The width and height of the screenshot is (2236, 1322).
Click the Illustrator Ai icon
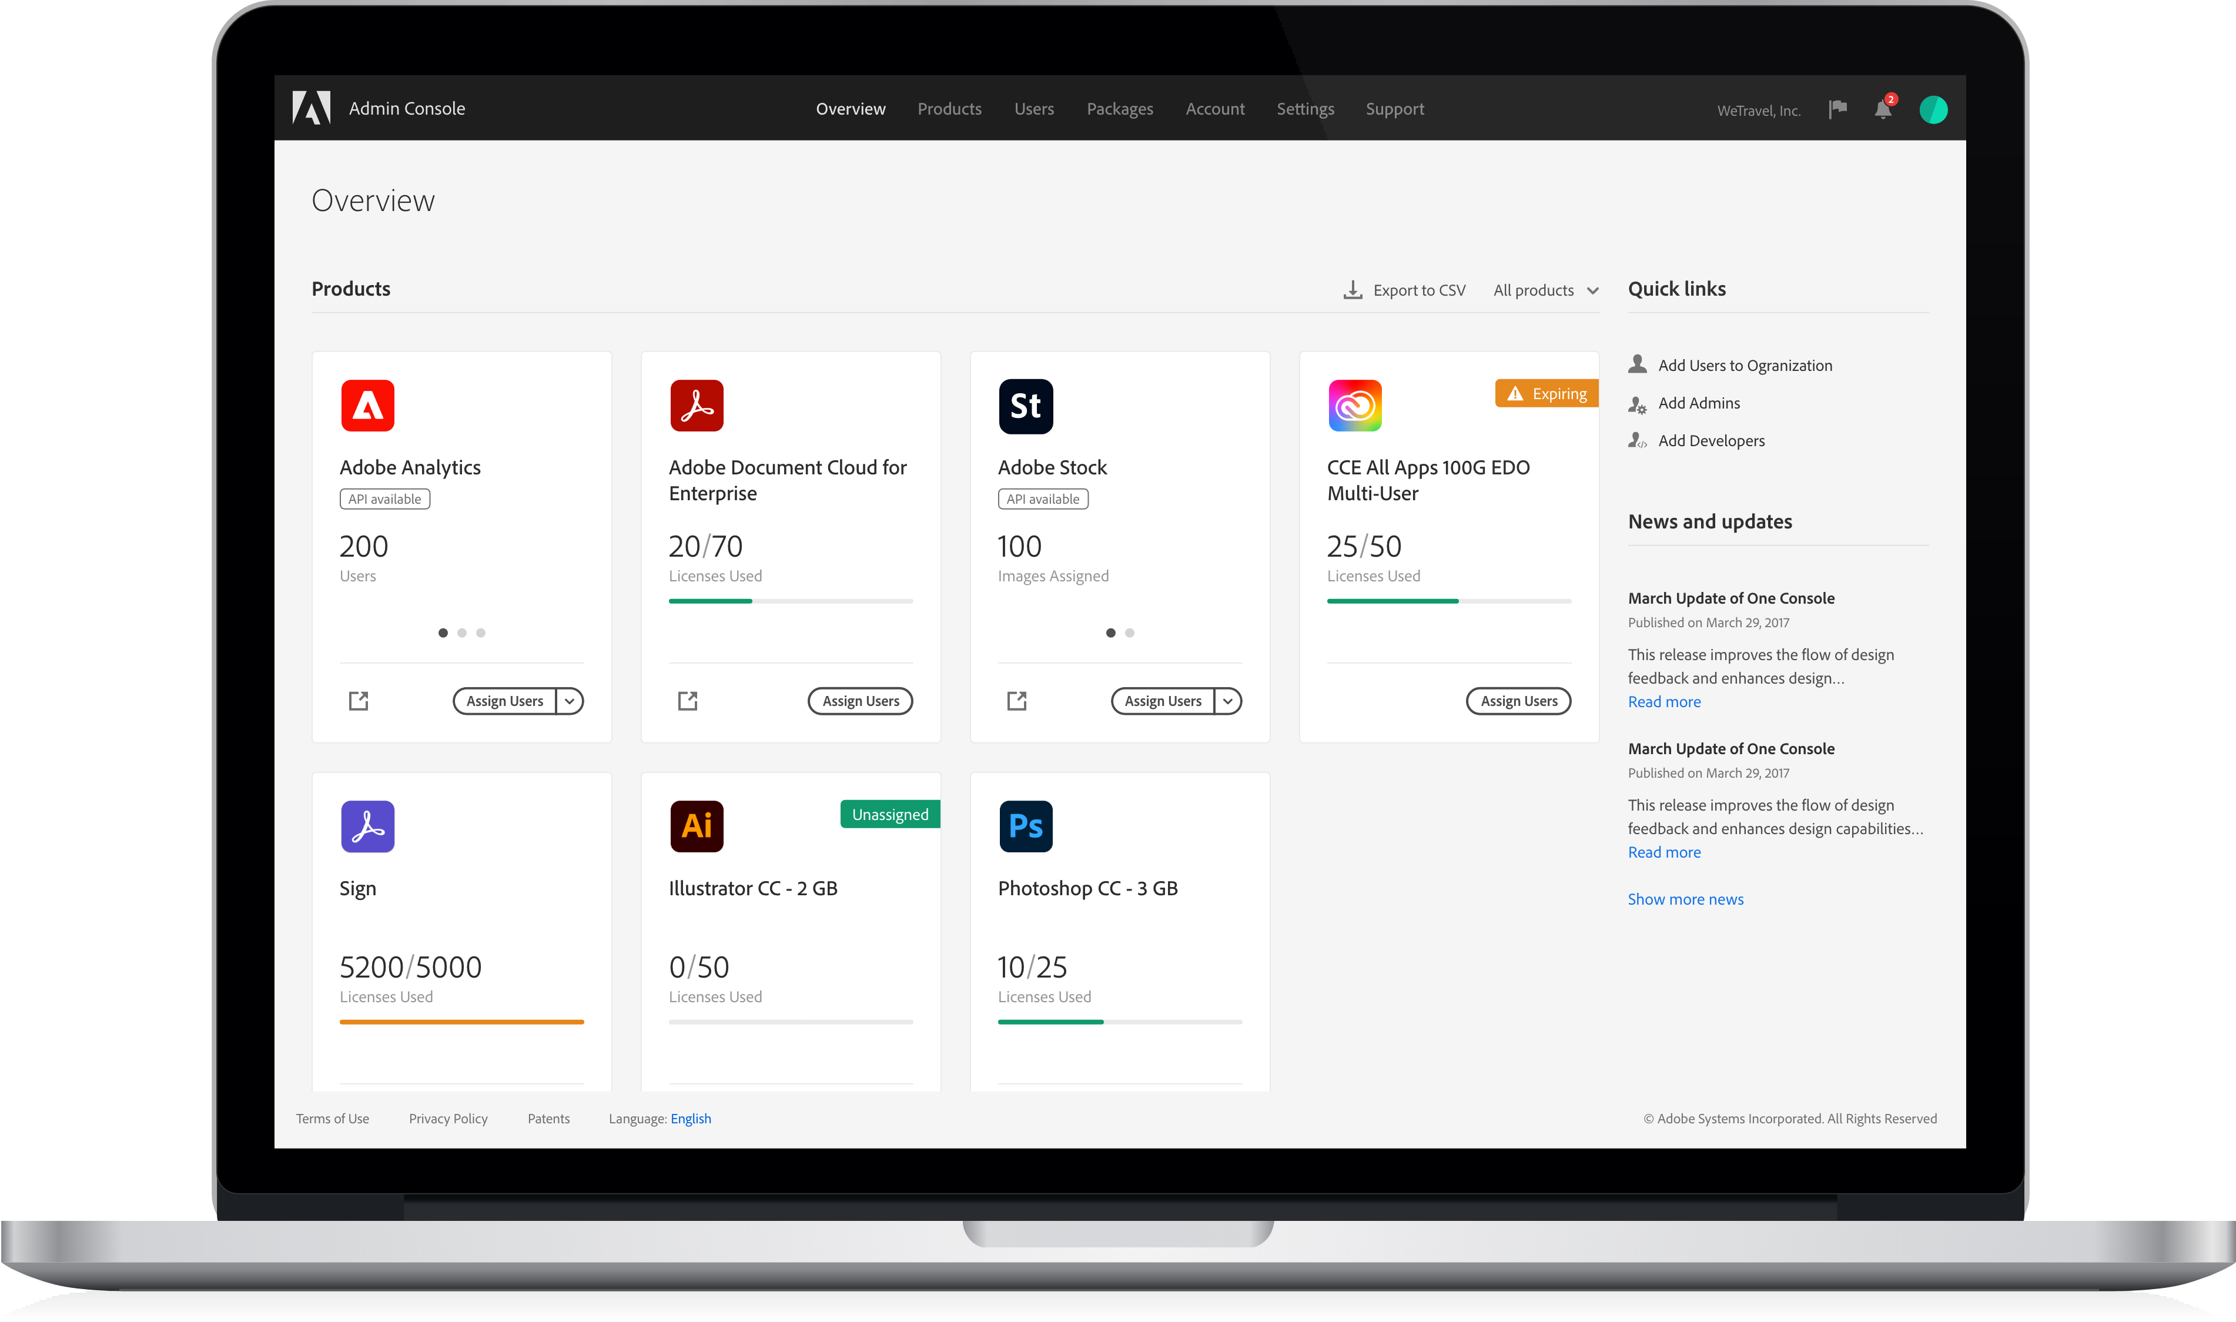pyautogui.click(x=697, y=826)
